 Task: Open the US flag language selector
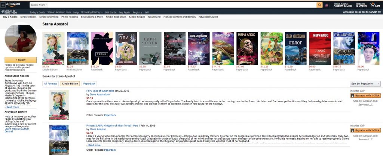327,5
